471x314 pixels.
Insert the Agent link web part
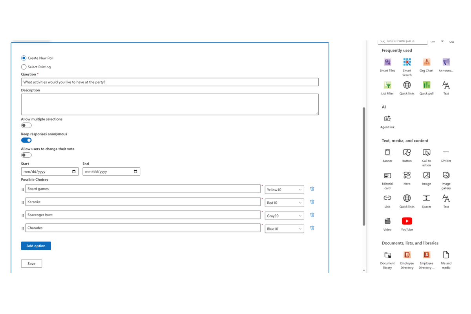point(387,122)
